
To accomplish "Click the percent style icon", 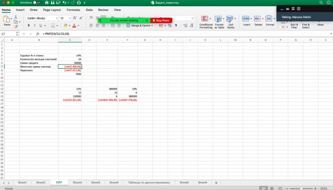I will [x=170, y=26].
